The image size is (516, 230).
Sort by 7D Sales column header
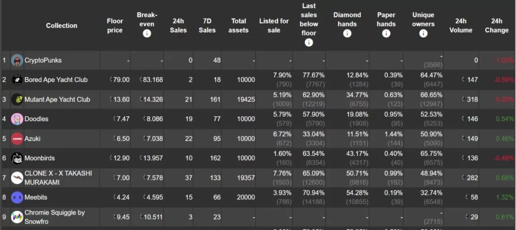(207, 26)
